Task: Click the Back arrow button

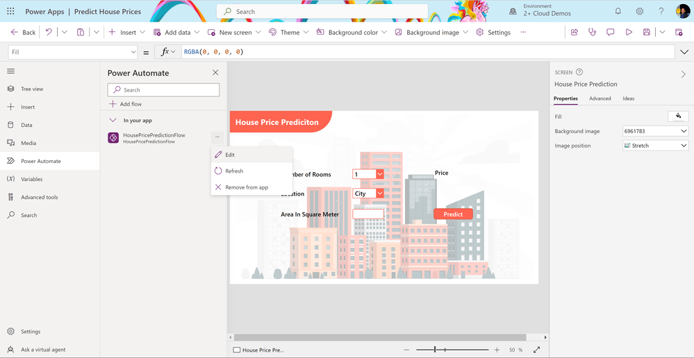Action: coord(23,33)
